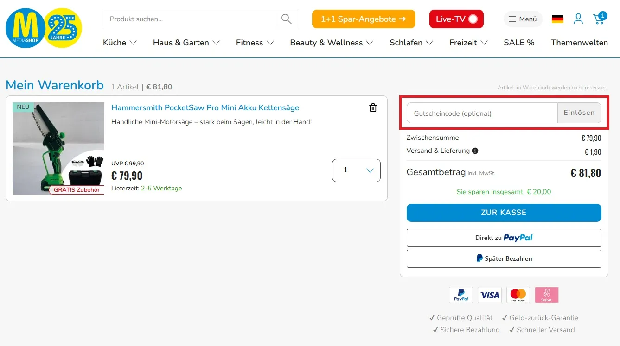Click the Live-TV button
This screenshot has height=346, width=620.
tap(456, 19)
